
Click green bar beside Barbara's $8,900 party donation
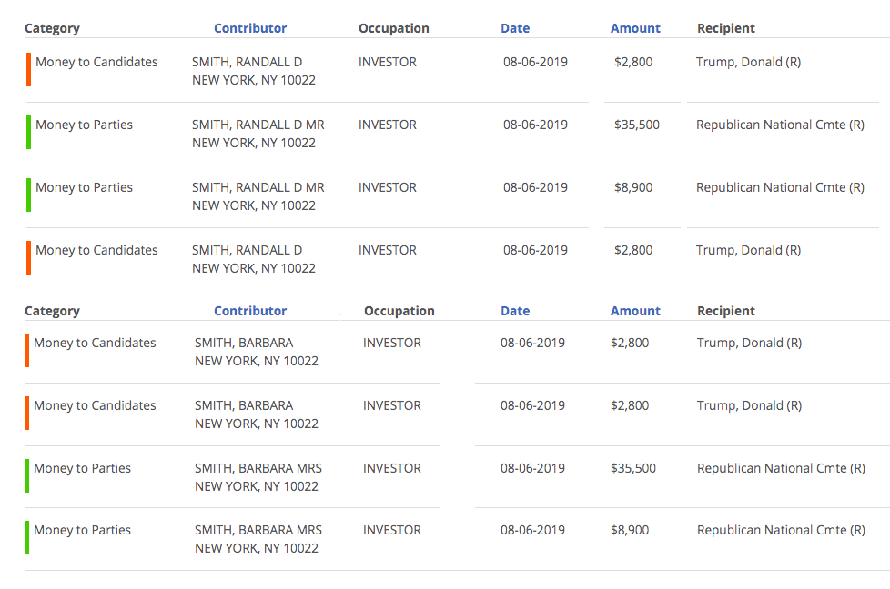coord(27,538)
